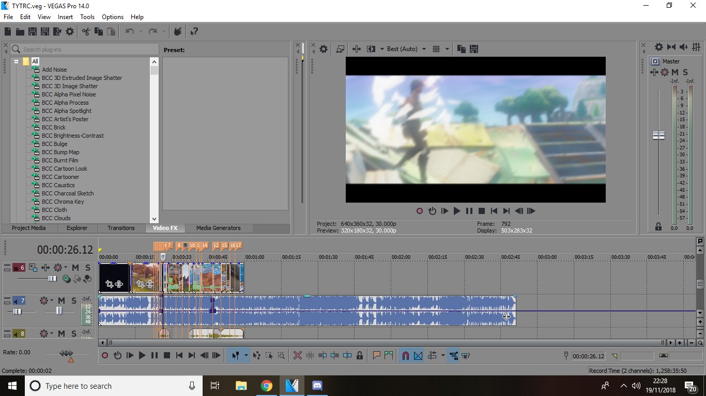Viewport: 706px width, 396px height.
Task: Open track 6 Track FX dropdown arrow
Action: (x=66, y=268)
